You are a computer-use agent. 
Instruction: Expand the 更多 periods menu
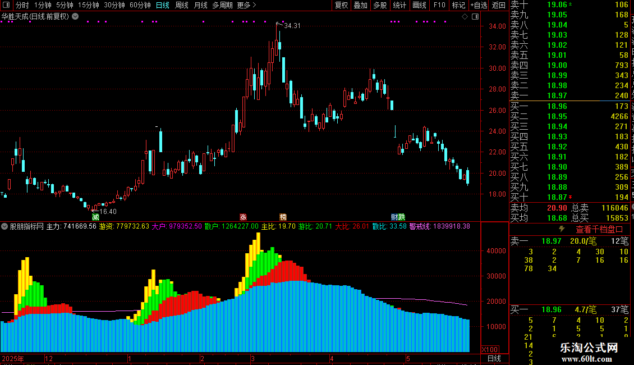pyautogui.click(x=246, y=5)
